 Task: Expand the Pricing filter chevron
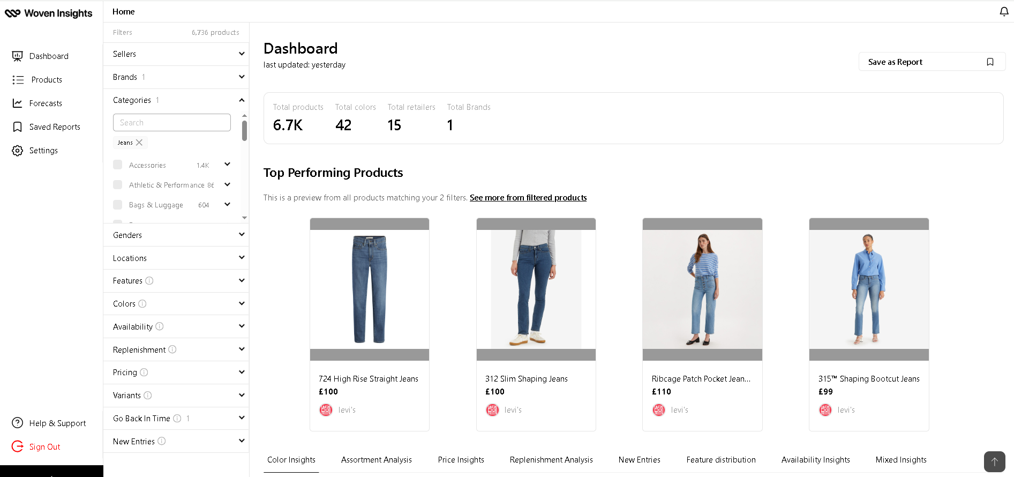[242, 372]
